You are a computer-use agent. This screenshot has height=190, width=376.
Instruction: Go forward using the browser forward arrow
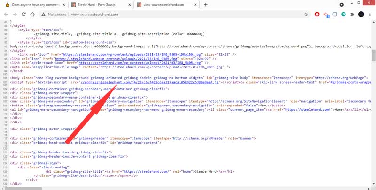[15, 15]
